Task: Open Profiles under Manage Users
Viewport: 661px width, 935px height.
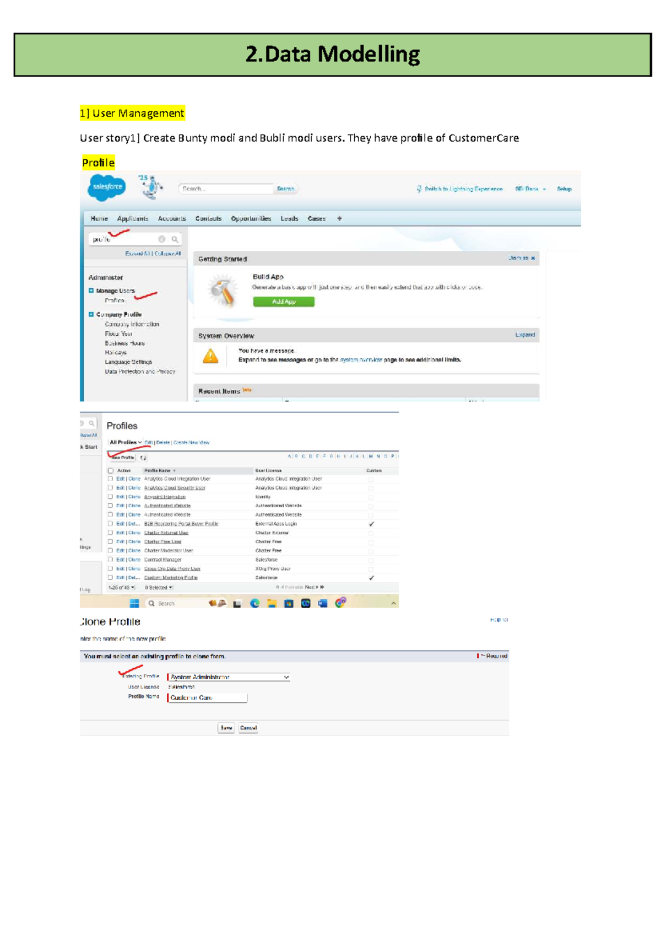Action: [115, 300]
